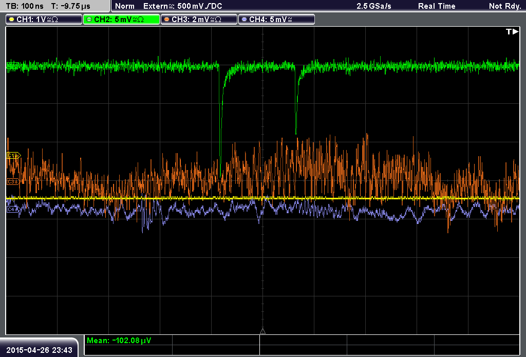Screen dimensions: 526x357
Task: Click the C1 ground level marker
Action: click(x=14, y=155)
